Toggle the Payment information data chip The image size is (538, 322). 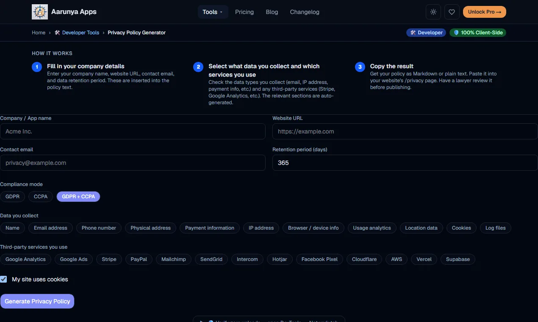click(210, 228)
